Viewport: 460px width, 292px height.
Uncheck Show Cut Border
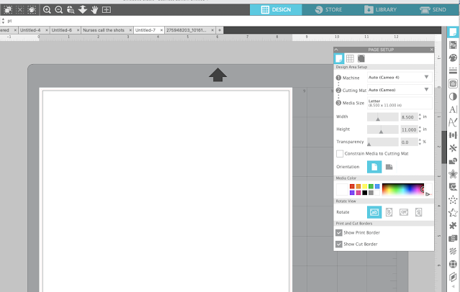(339, 244)
